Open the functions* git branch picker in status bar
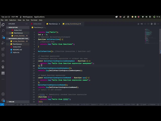The height and width of the screenshot is (121, 161). pyautogui.click(x=10, y=105)
